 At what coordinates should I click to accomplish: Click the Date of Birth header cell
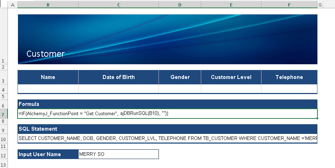point(118,77)
